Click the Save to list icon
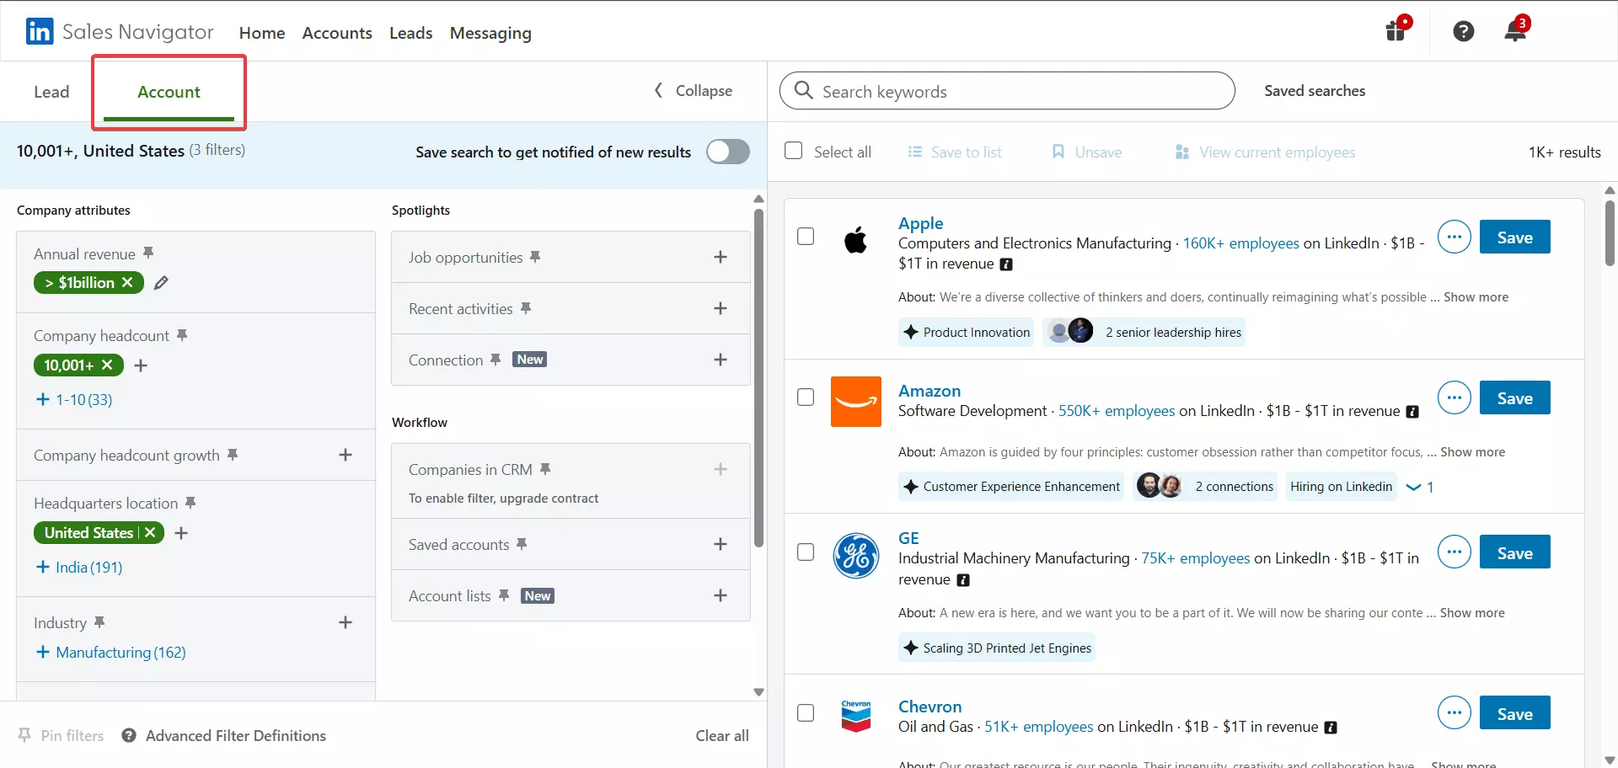This screenshot has width=1618, height=768. pyautogui.click(x=915, y=152)
